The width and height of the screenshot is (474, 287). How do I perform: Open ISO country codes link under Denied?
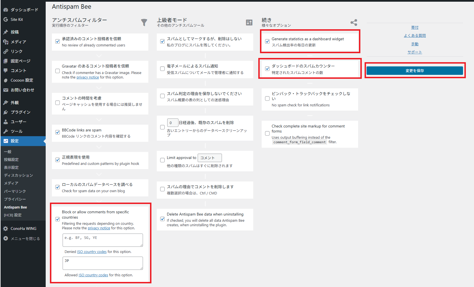92,252
